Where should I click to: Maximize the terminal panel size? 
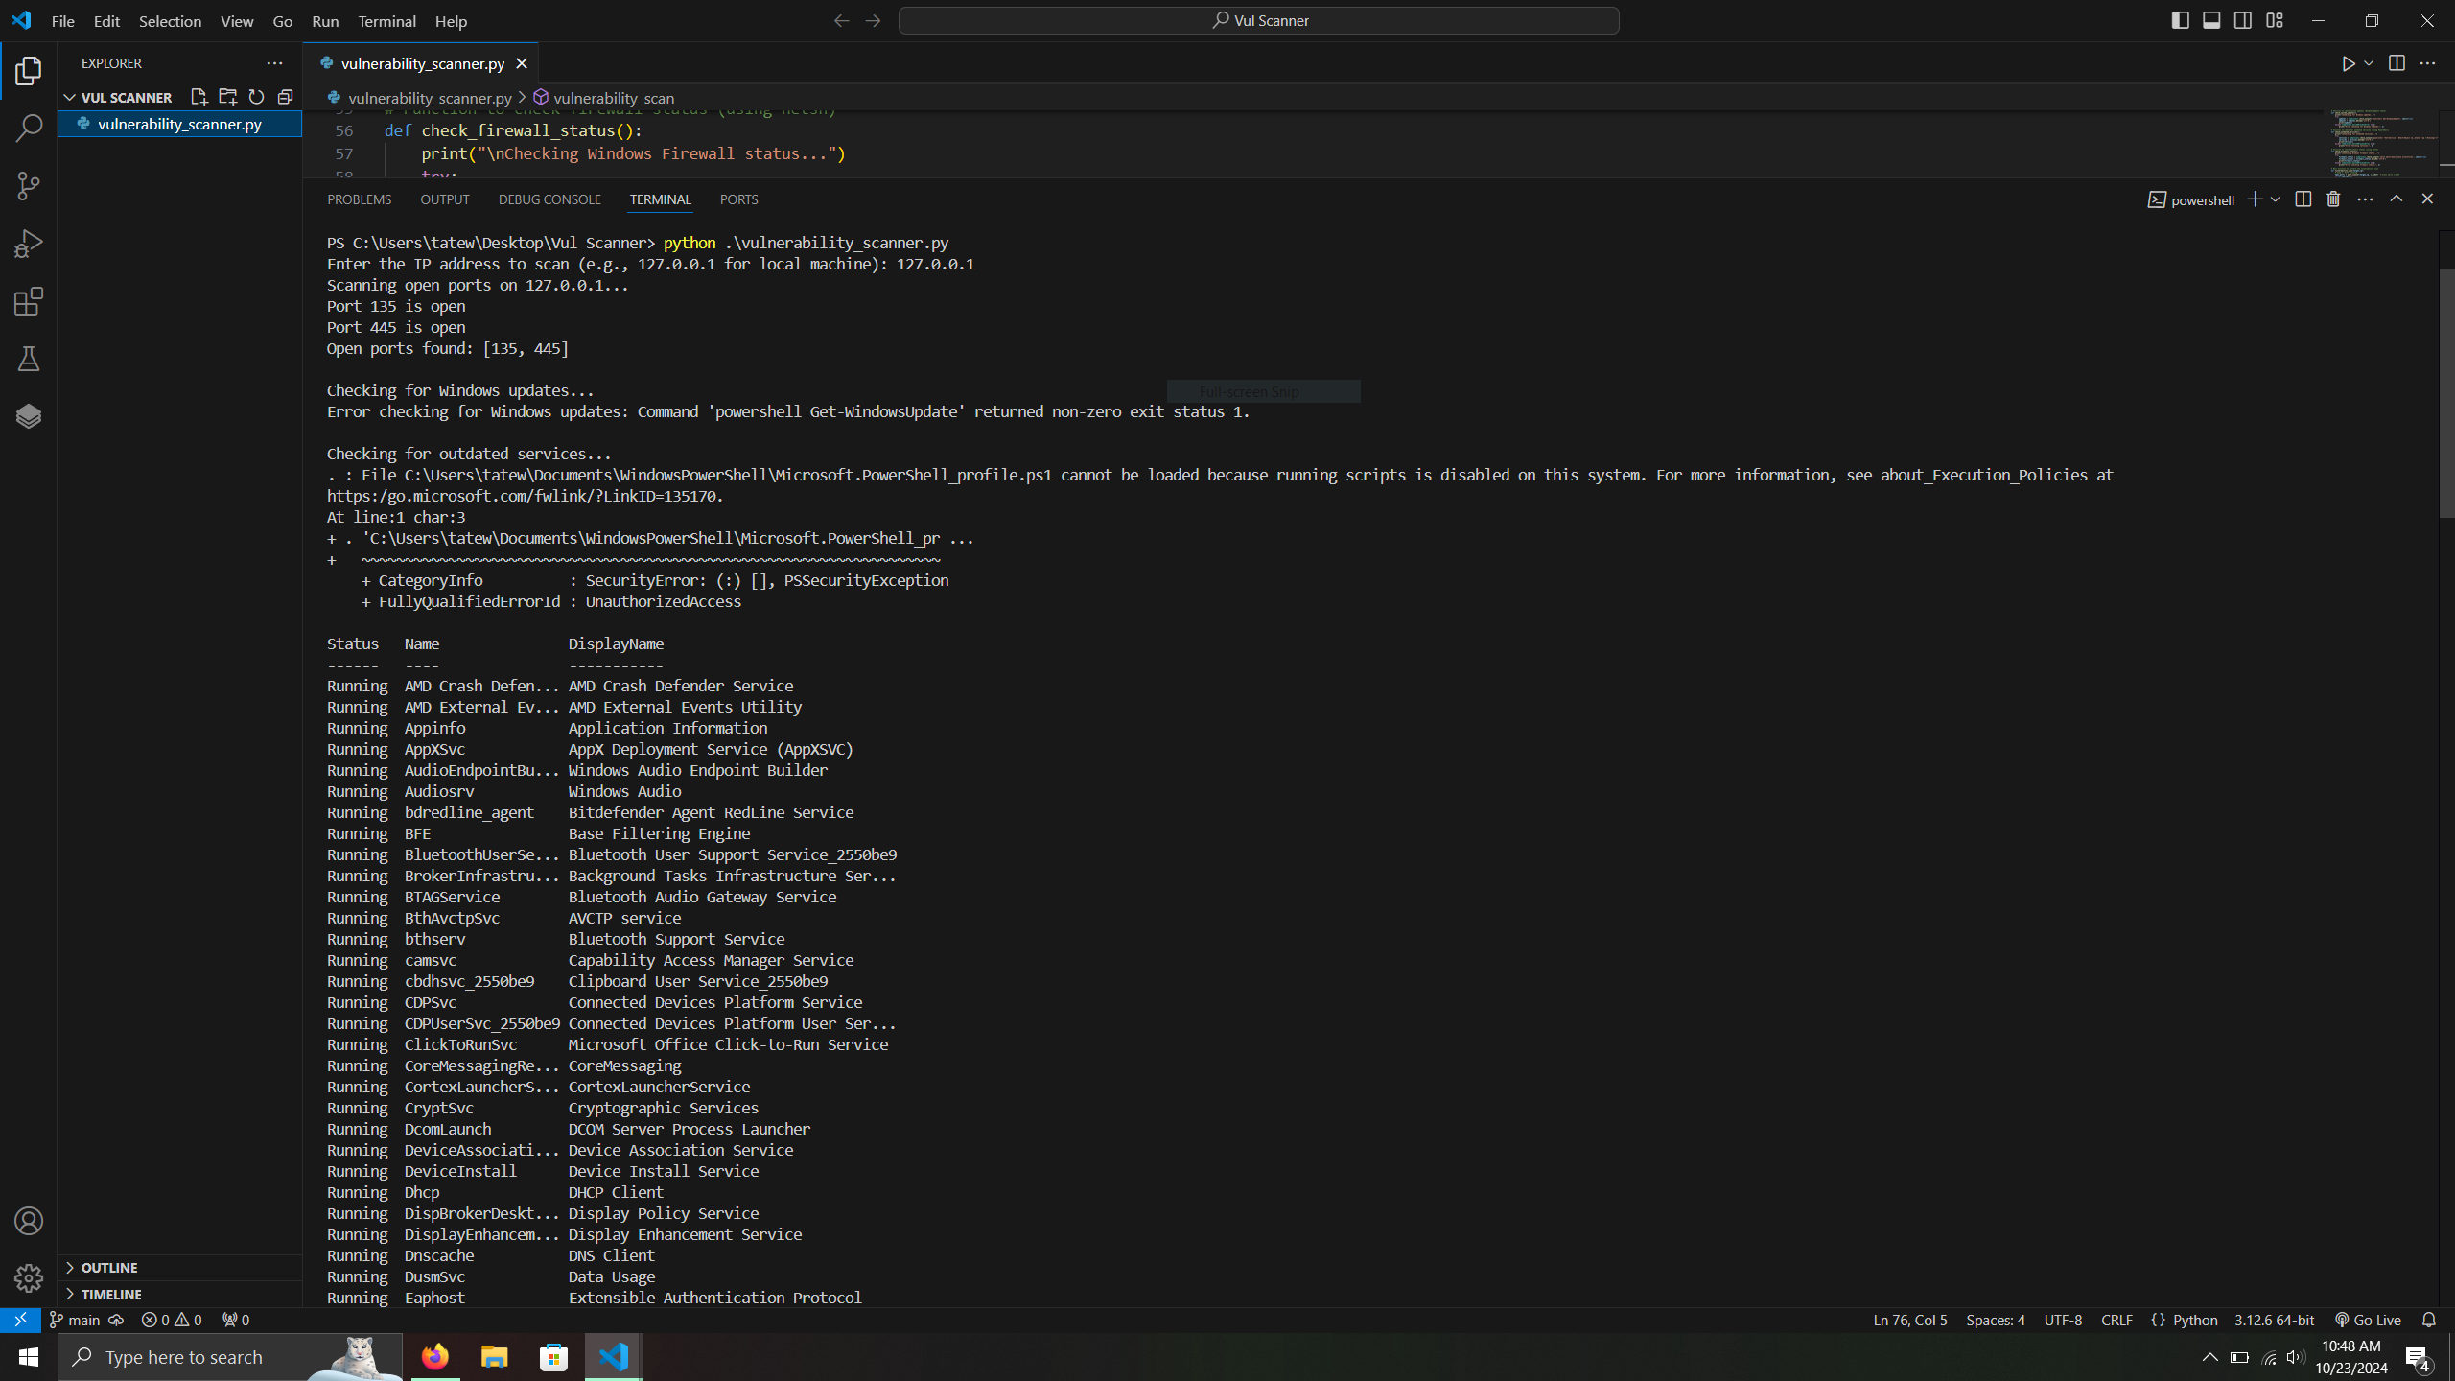(x=2397, y=199)
